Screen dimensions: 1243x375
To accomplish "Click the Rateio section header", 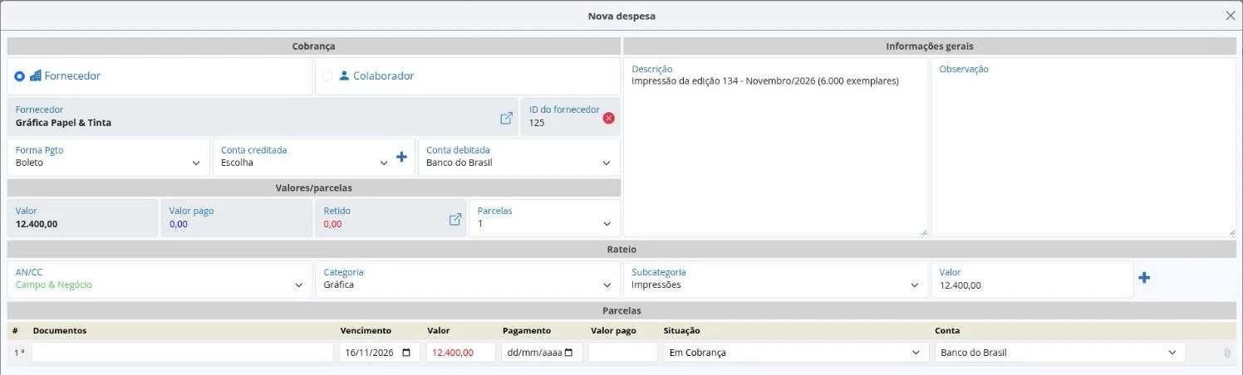I will coord(621,249).
